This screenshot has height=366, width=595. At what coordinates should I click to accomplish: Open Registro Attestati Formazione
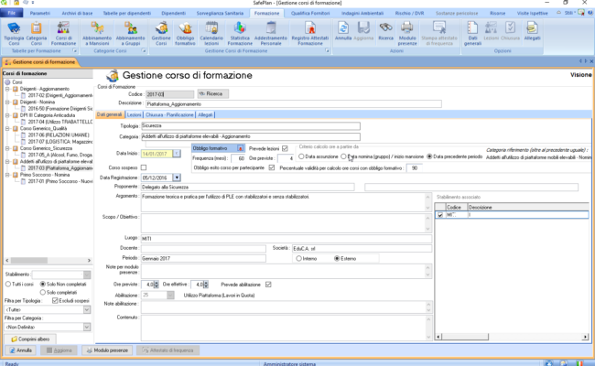pos(310,33)
